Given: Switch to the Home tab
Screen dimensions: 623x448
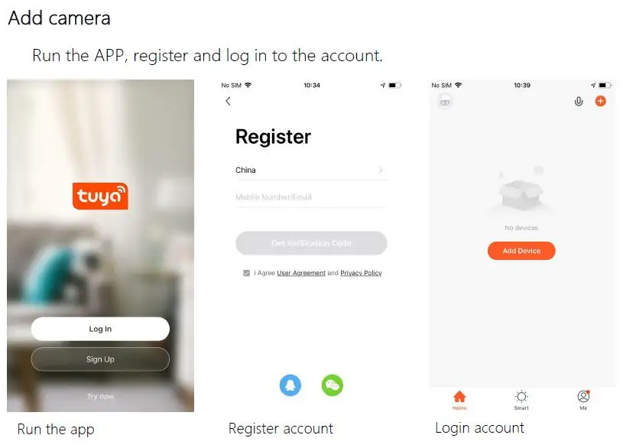Looking at the screenshot, I should (459, 400).
